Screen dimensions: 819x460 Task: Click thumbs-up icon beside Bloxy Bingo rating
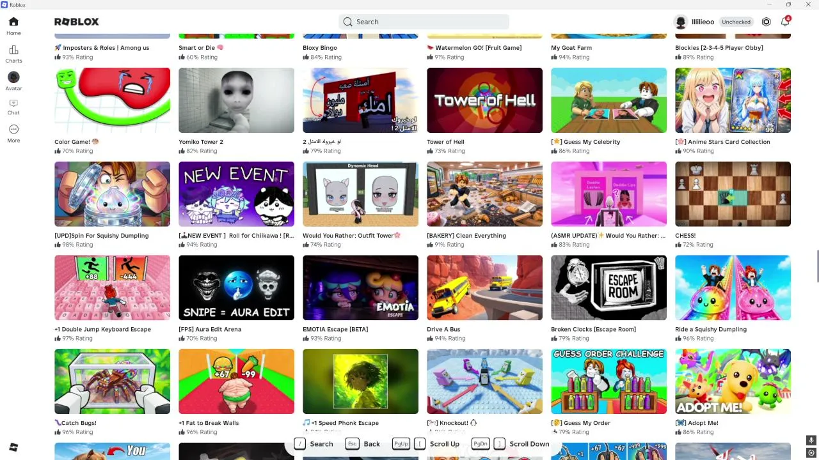click(x=306, y=57)
